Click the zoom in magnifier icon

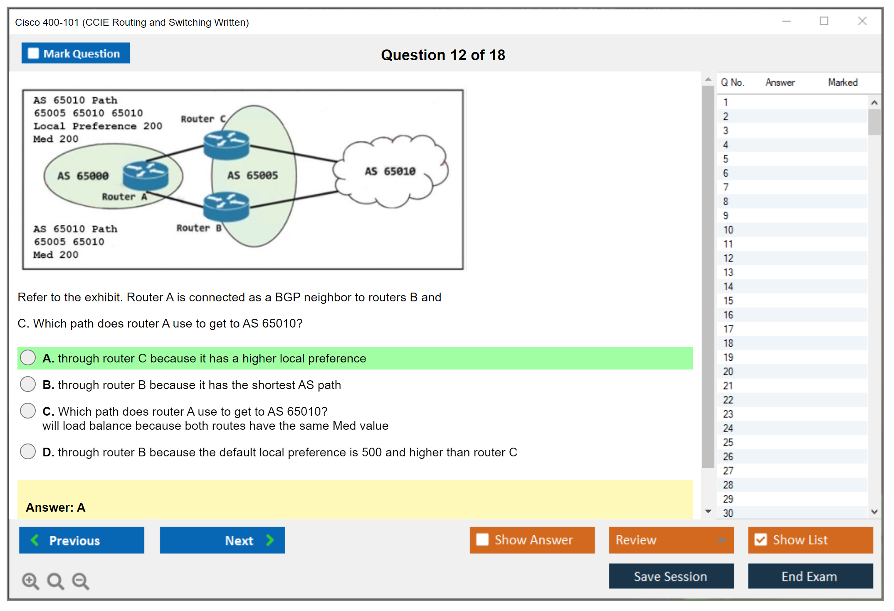click(30, 581)
